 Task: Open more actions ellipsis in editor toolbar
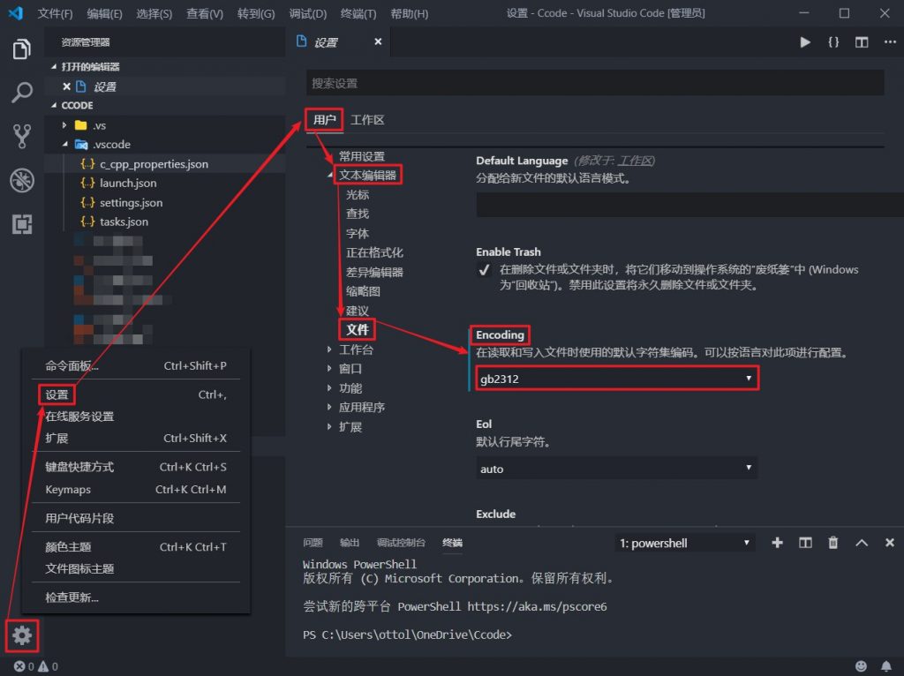click(x=890, y=42)
